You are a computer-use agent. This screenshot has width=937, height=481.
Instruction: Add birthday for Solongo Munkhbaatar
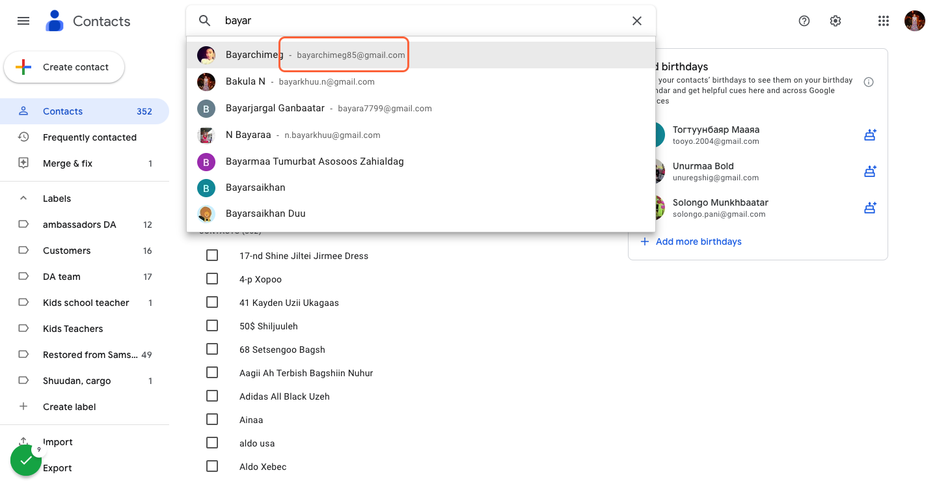(x=870, y=208)
